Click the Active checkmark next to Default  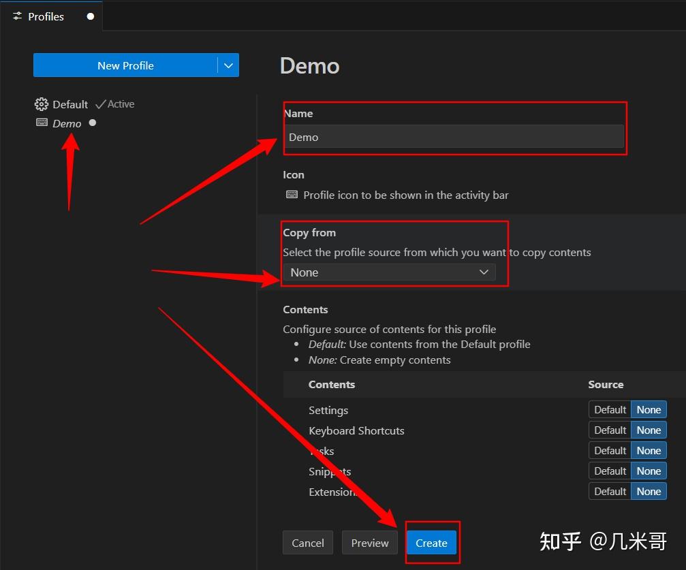pos(99,104)
